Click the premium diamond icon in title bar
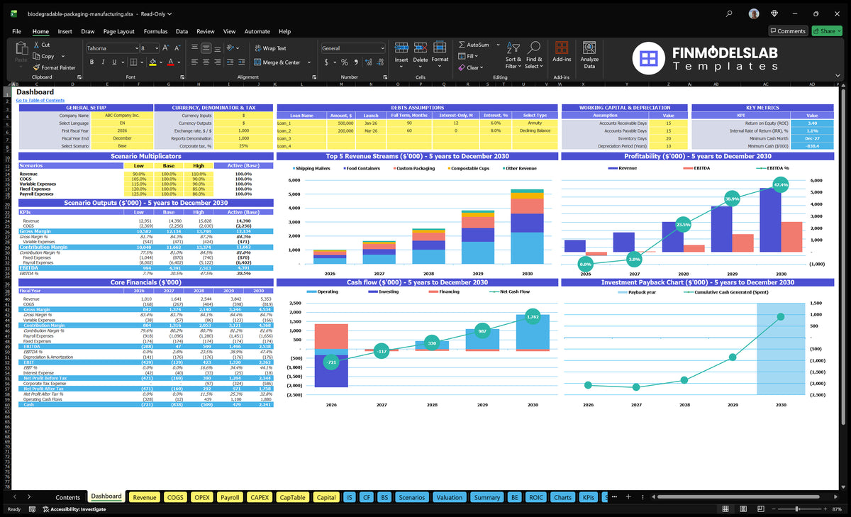851x517 pixels. coord(774,13)
